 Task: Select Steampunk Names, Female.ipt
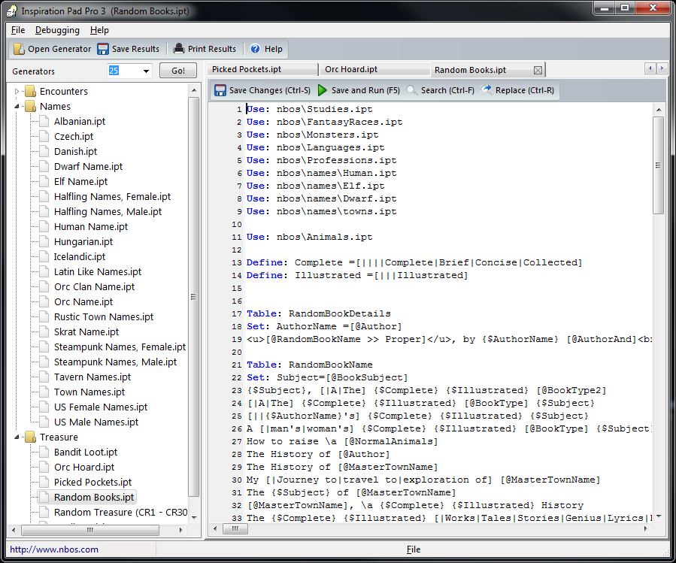point(120,347)
